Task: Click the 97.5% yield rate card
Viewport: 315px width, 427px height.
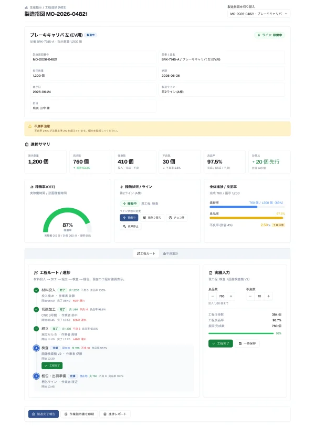Action: (x=225, y=162)
